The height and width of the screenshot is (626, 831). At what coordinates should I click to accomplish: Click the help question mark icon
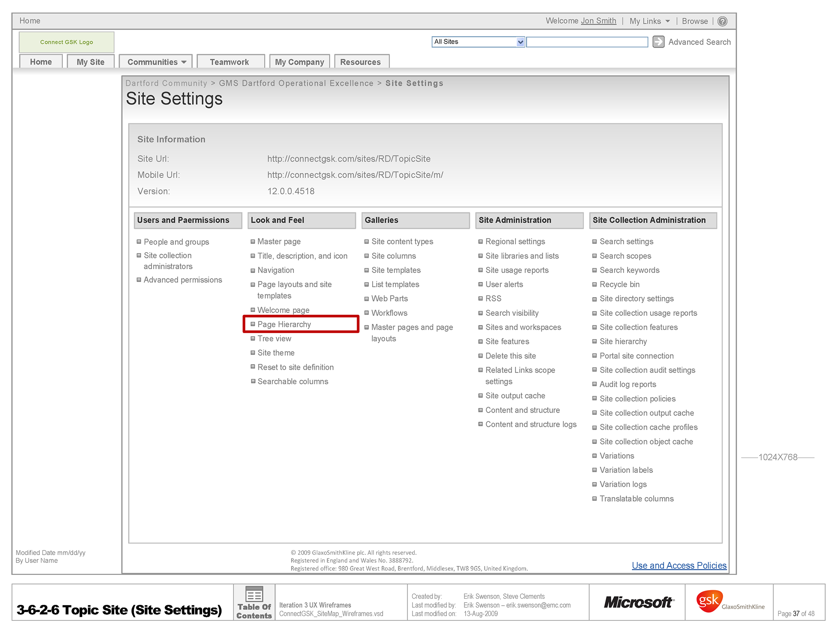coord(722,21)
